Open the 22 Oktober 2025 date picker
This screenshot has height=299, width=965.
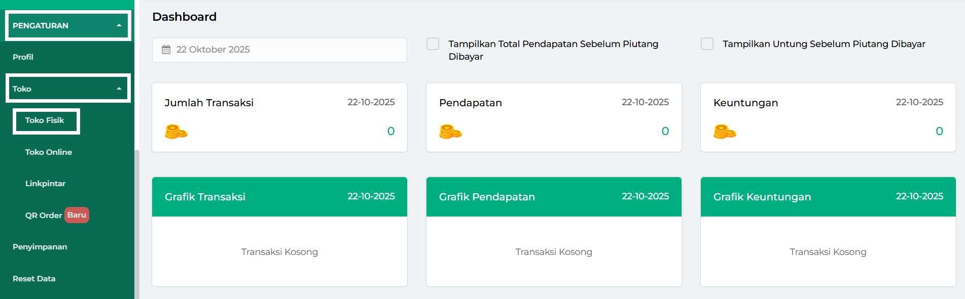tap(279, 50)
